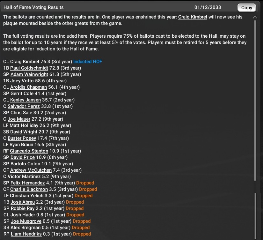Image resolution: width=263 pixels, height=240 pixels.
Task: Click Joe Mauer's '(9th year)' text
Action: point(53,119)
